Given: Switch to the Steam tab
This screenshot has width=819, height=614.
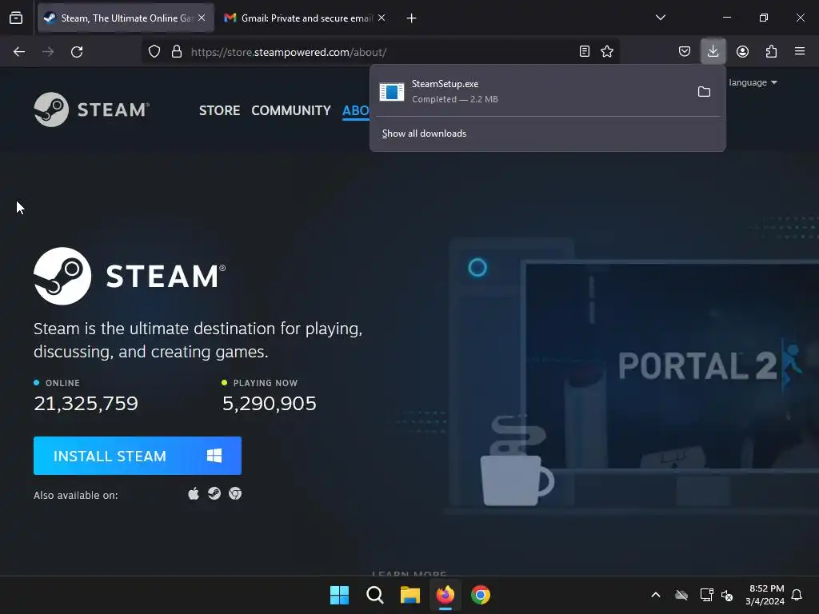Looking at the screenshot, I should [126, 18].
